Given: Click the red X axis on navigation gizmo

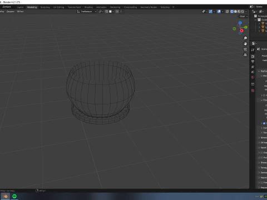Looking at the screenshot, I should 241,31.
